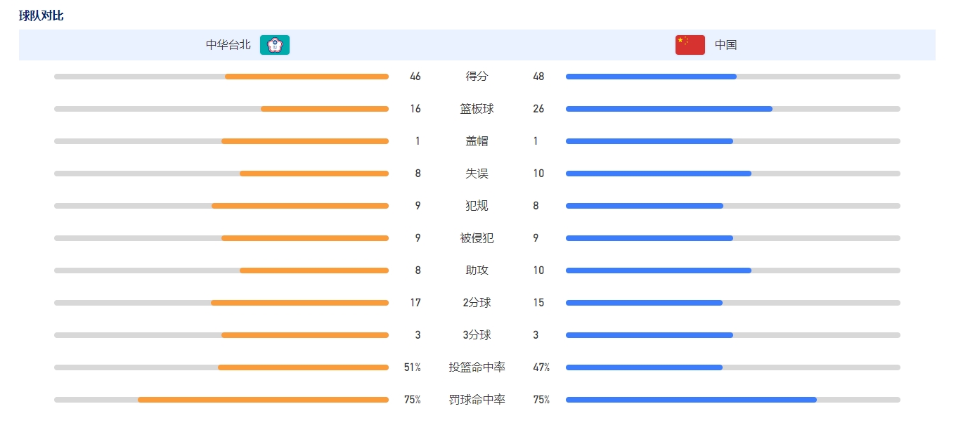Select the 盖帽 stat label
The width and height of the screenshot is (956, 430).
click(477, 141)
